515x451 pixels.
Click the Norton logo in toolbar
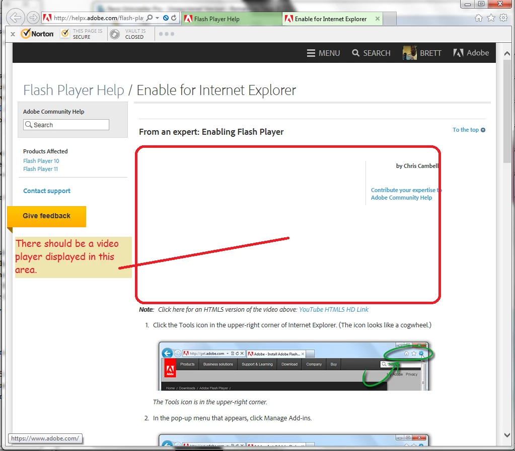37,34
